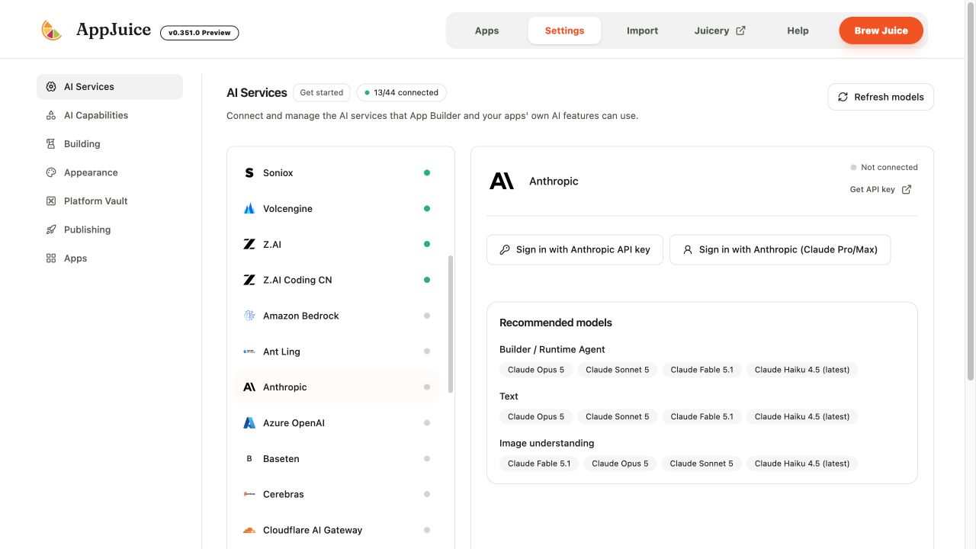Image resolution: width=976 pixels, height=549 pixels.
Task: Click the Z.AI Coding CN logo
Action: (x=249, y=280)
